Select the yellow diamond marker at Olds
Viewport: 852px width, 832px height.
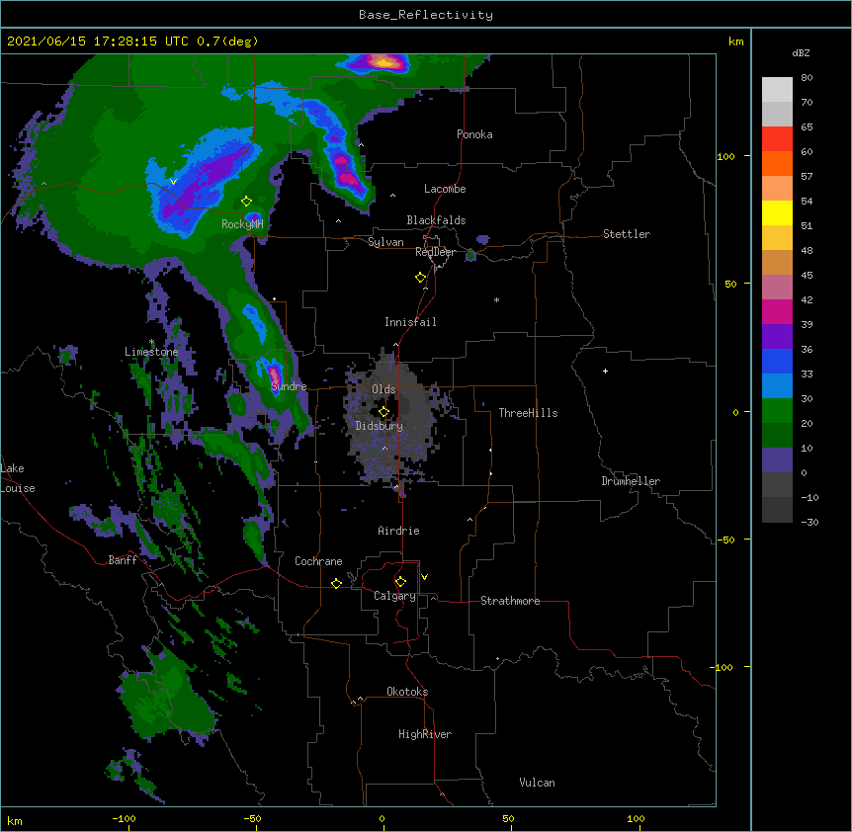point(383,411)
